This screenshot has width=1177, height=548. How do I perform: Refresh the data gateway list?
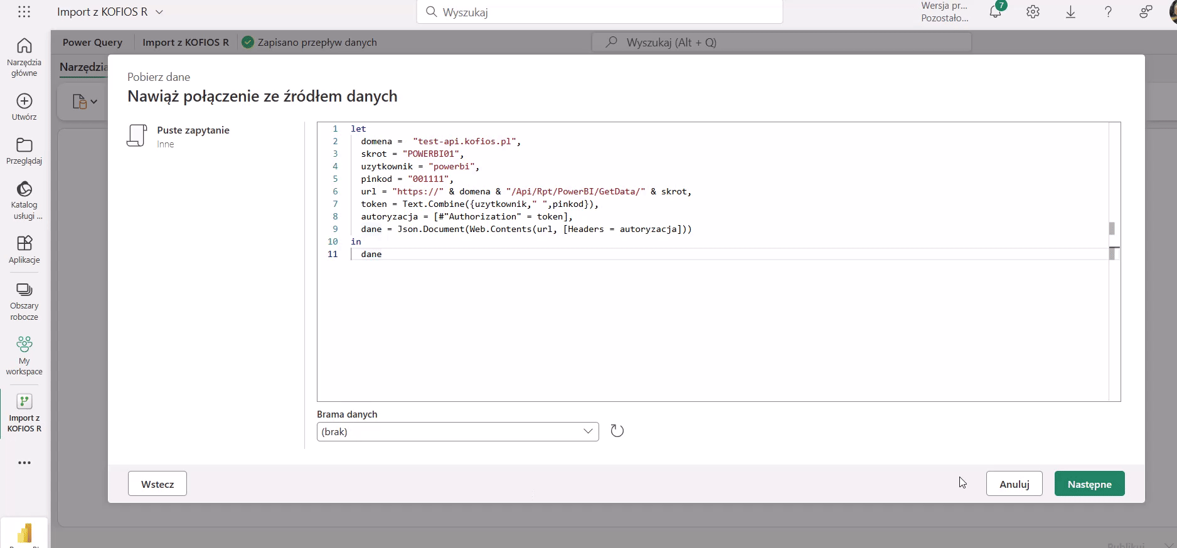point(617,431)
